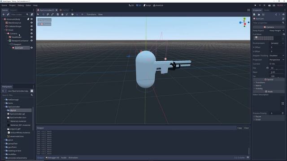Open the Debugger bottom panel
287x161 pixels.
pos(52,157)
